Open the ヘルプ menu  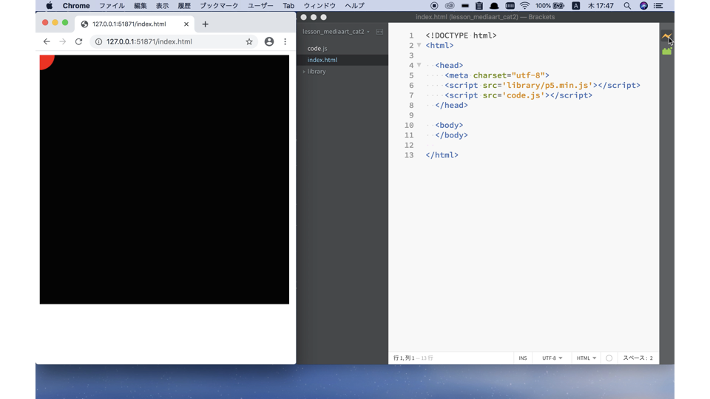[x=354, y=6]
